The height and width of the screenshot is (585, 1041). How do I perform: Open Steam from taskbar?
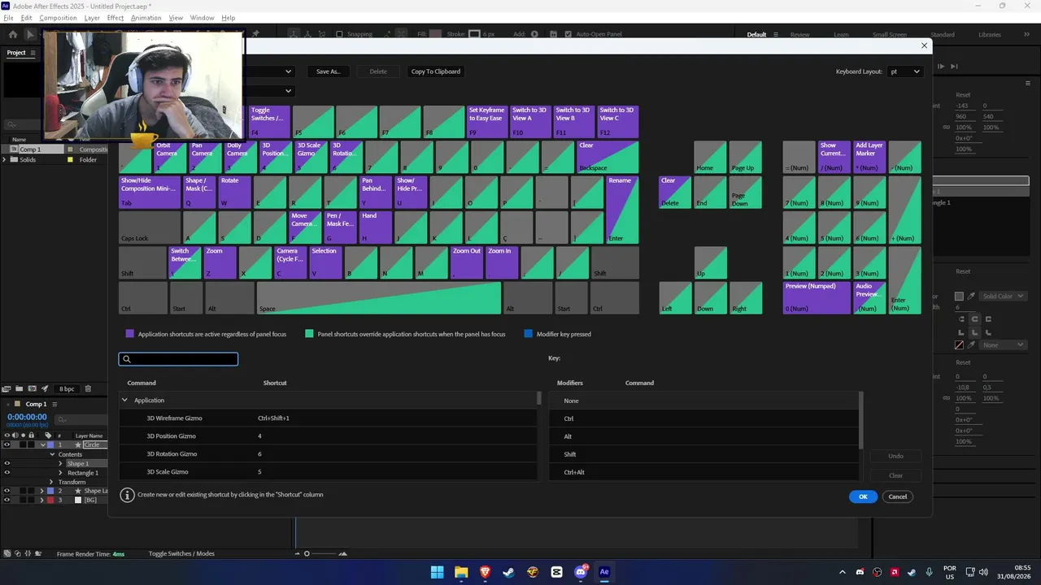[508, 572]
